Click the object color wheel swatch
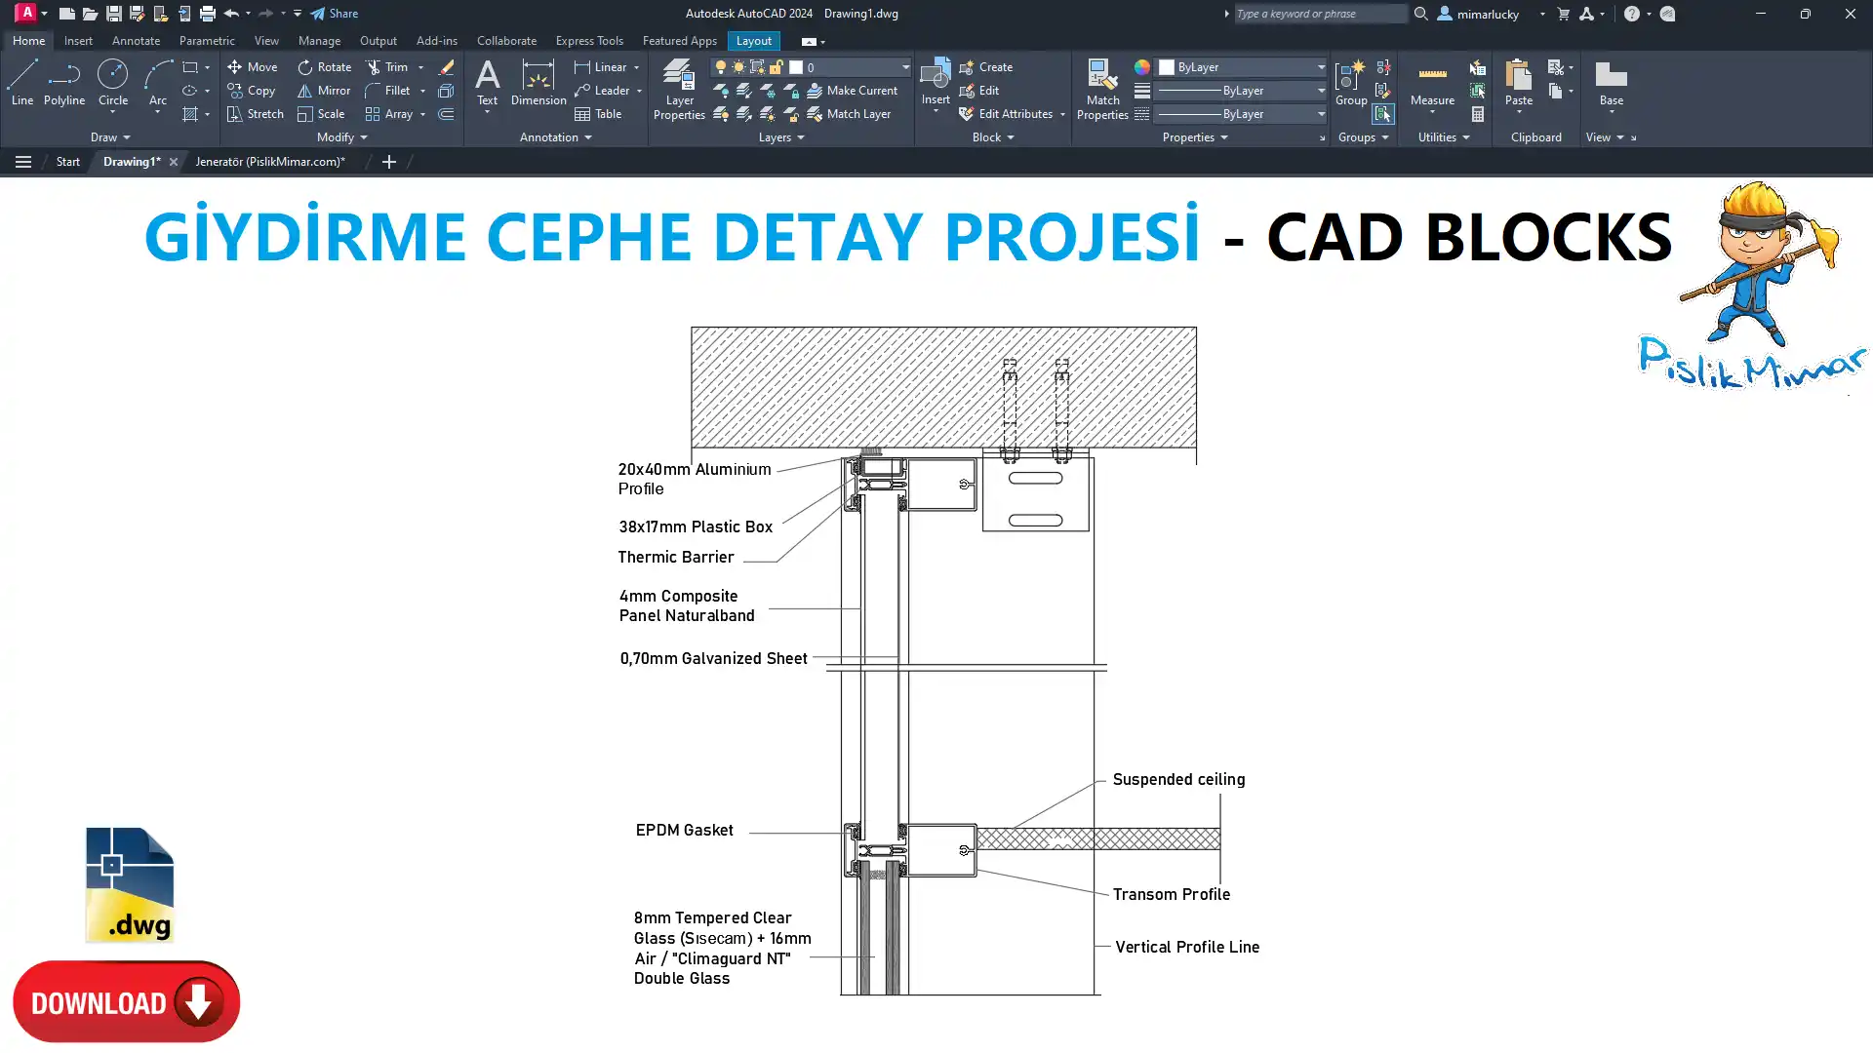 tap(1141, 67)
